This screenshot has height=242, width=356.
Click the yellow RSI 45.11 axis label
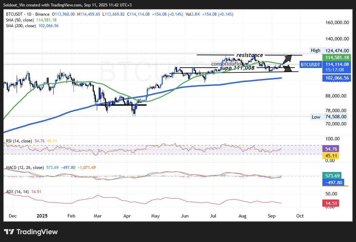(331, 156)
